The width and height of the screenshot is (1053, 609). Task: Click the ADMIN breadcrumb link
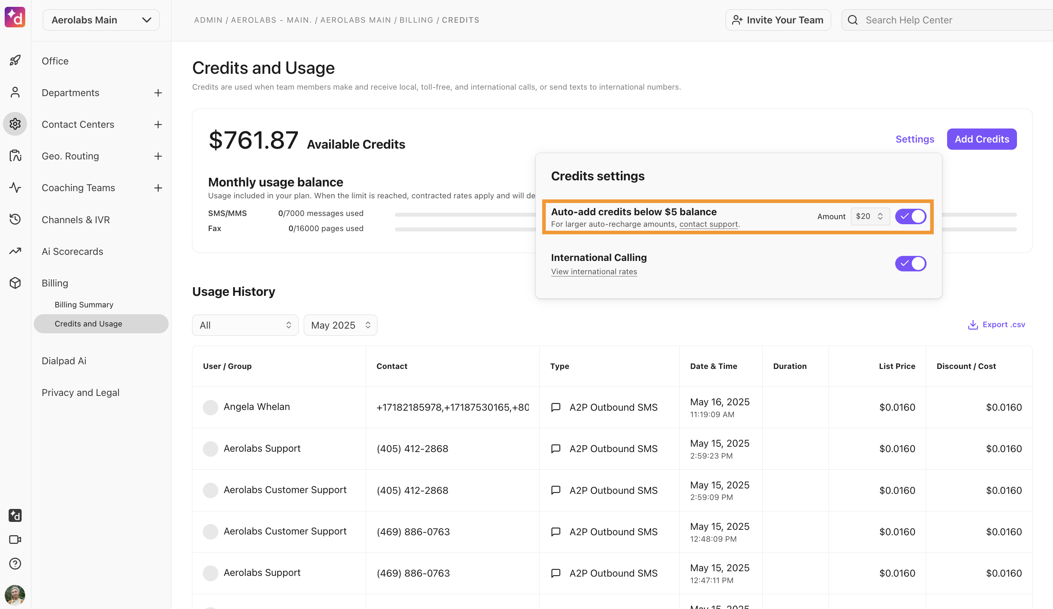click(x=209, y=20)
